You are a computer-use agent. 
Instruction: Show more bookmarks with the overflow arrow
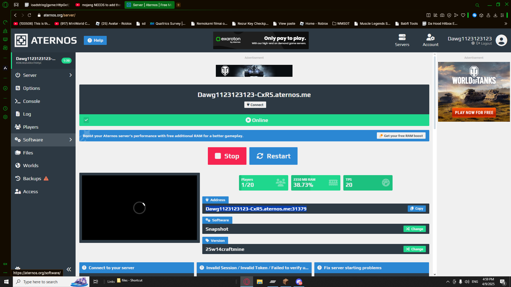coord(506,24)
